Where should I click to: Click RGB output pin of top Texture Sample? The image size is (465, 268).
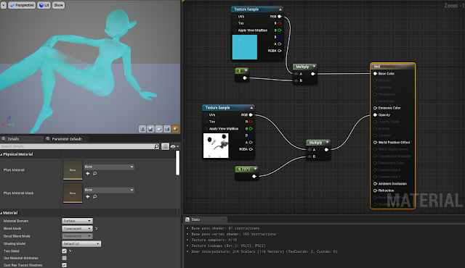279,17
